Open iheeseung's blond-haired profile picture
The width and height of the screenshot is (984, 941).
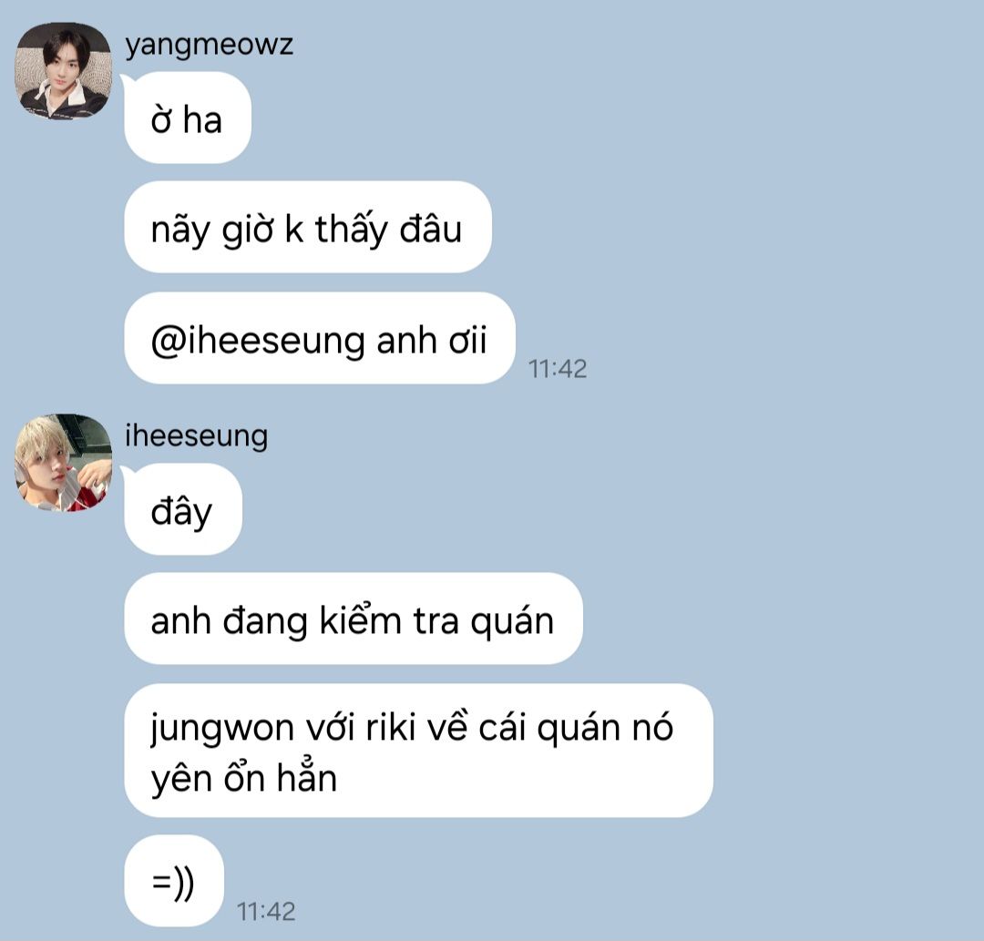pos(63,463)
